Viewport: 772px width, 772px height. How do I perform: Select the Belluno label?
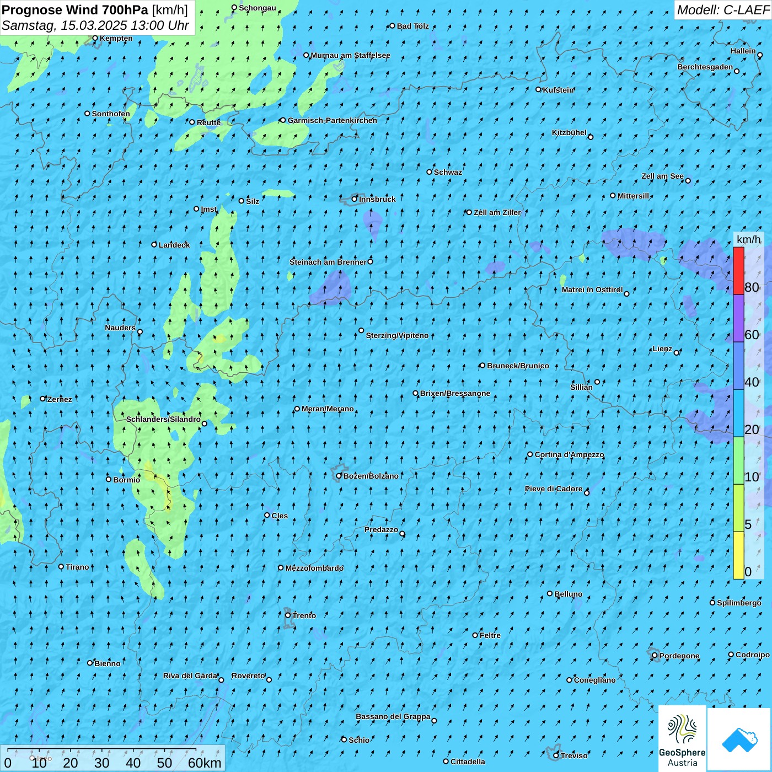coord(568,594)
